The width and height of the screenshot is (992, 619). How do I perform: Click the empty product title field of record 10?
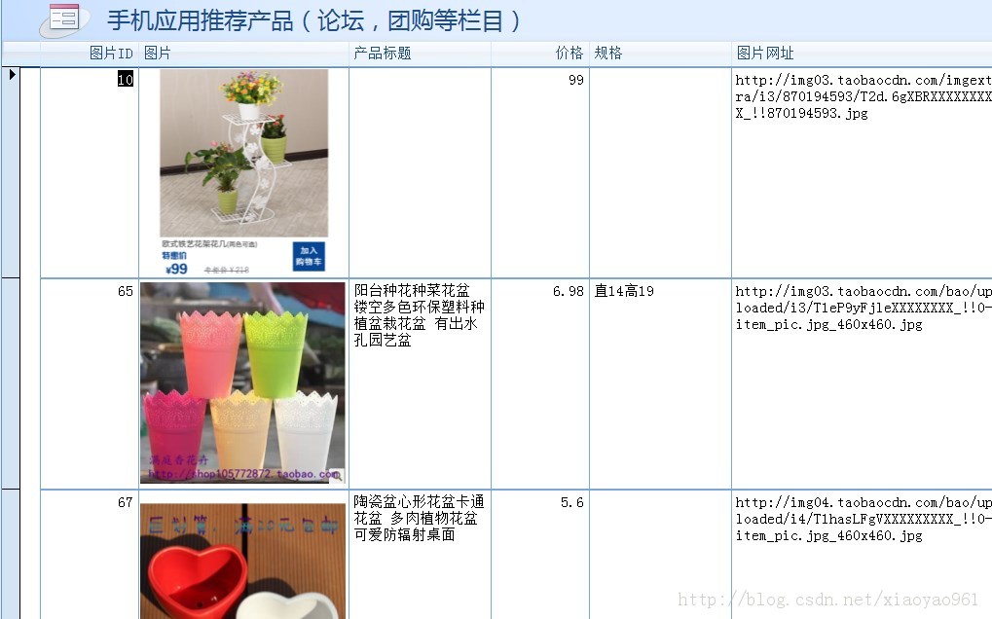point(420,172)
